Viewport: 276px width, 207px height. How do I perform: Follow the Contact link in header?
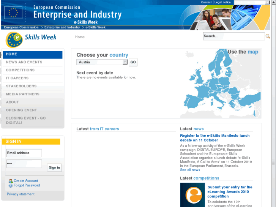click(x=206, y=2)
